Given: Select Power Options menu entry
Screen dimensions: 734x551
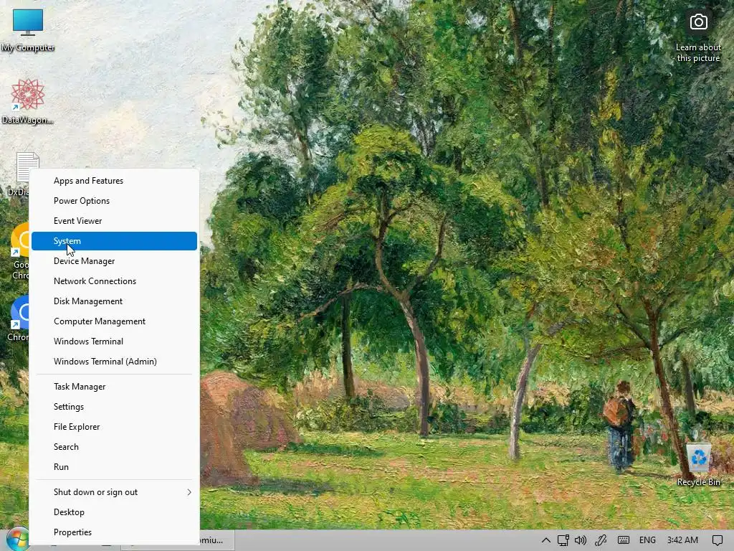Looking at the screenshot, I should pos(114,201).
